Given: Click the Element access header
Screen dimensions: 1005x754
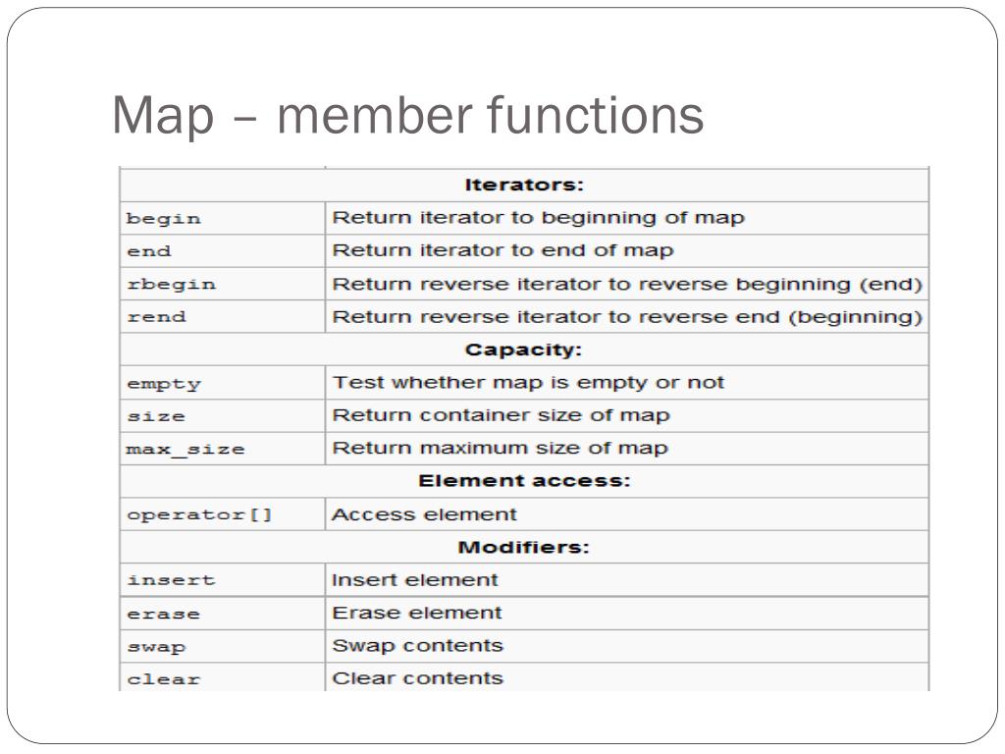Looking at the screenshot, I should click(524, 481).
